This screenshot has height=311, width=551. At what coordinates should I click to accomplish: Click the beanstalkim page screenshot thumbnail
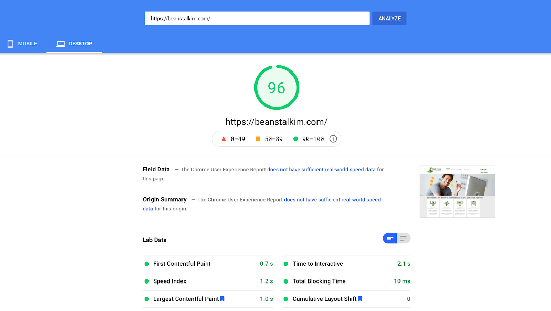click(457, 191)
